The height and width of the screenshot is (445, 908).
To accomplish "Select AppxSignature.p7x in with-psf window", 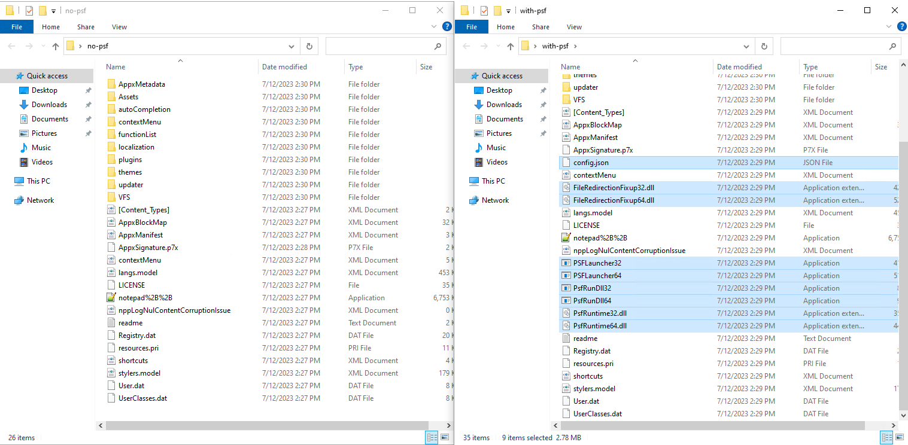I will 603,150.
